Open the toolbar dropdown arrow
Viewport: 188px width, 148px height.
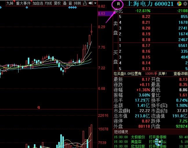coord(95,3)
